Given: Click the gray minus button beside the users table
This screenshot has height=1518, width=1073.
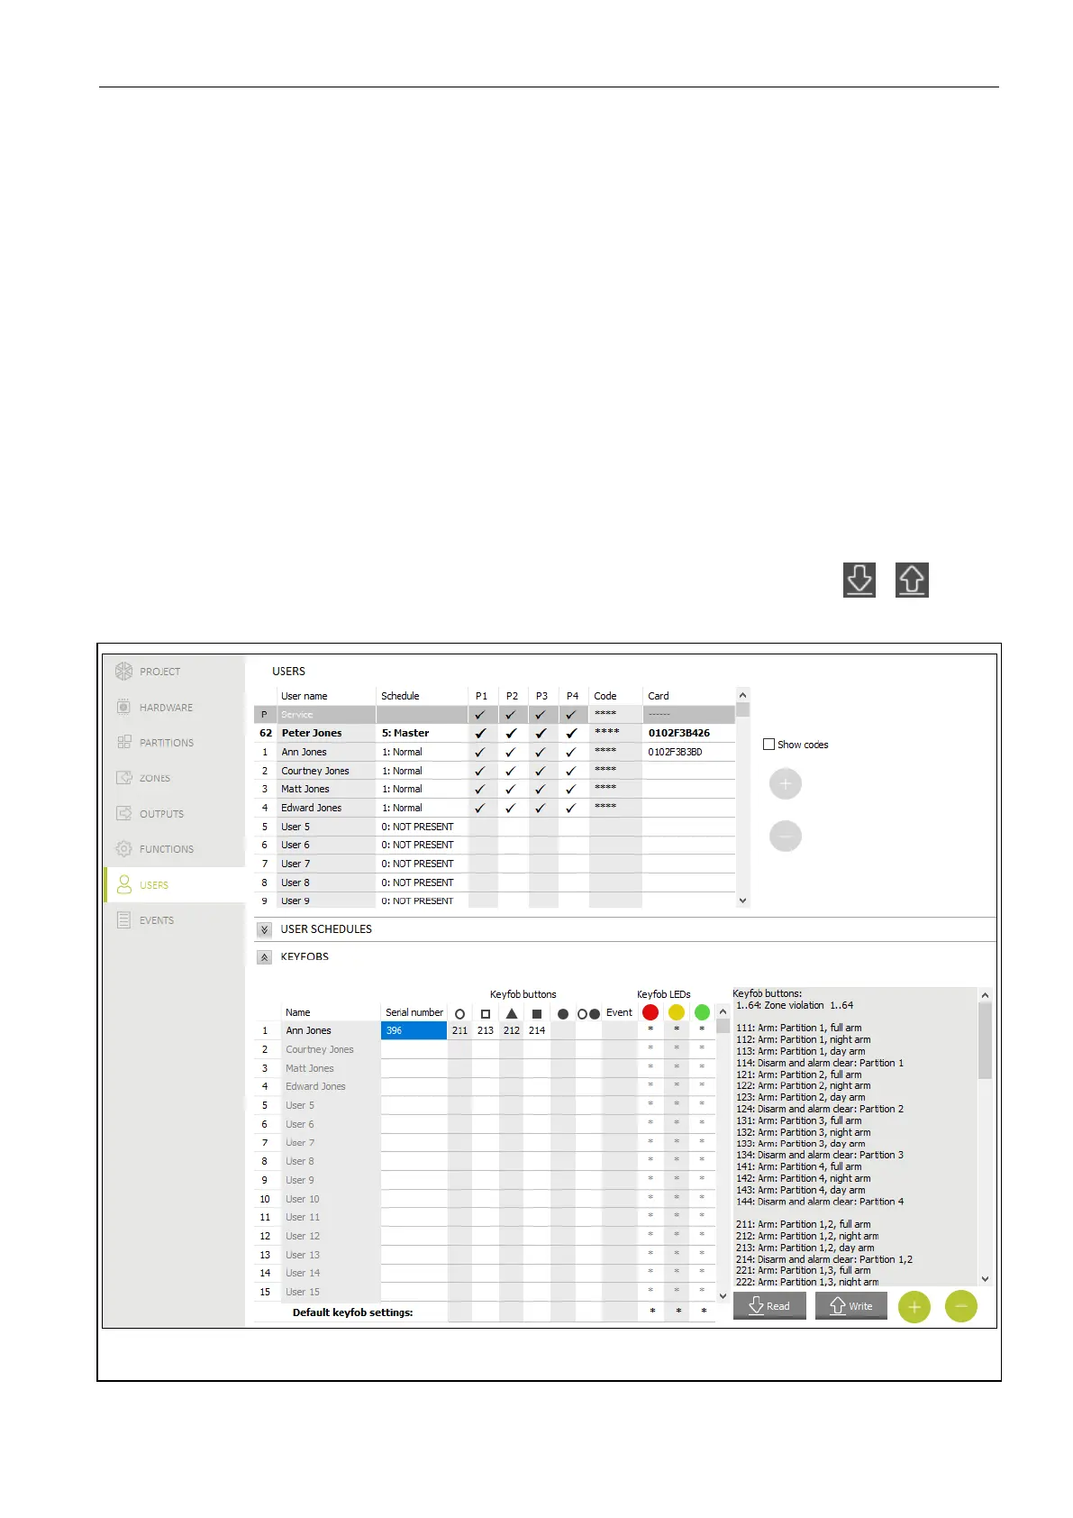Looking at the screenshot, I should (786, 837).
